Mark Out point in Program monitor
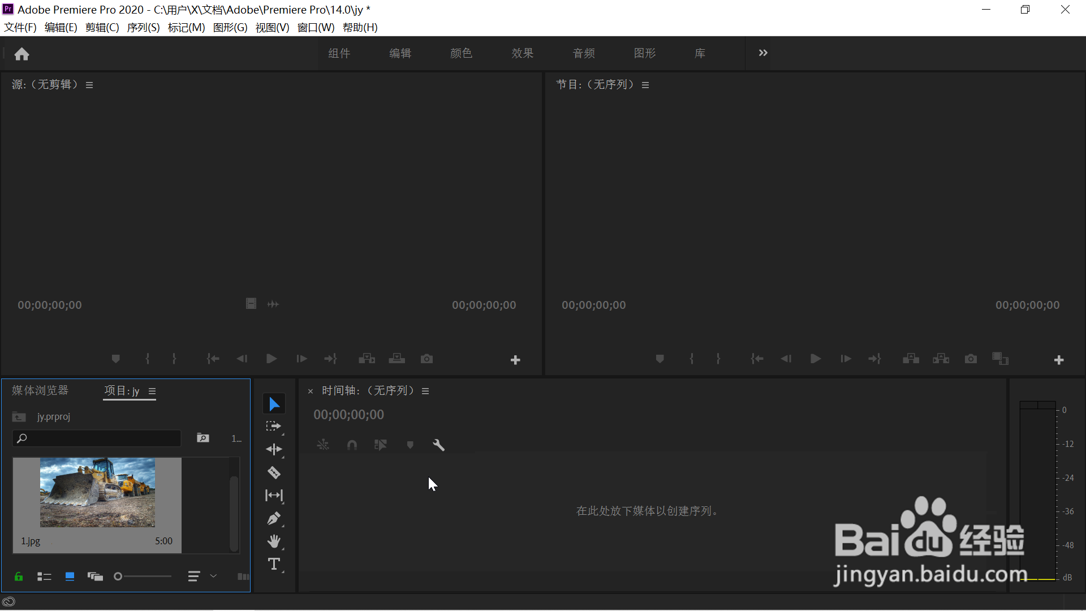This screenshot has width=1086, height=611. [718, 359]
